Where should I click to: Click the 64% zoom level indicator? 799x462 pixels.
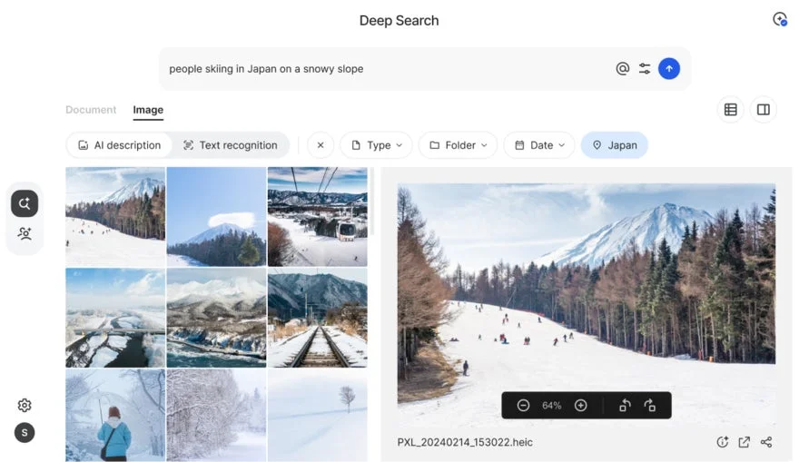click(551, 406)
